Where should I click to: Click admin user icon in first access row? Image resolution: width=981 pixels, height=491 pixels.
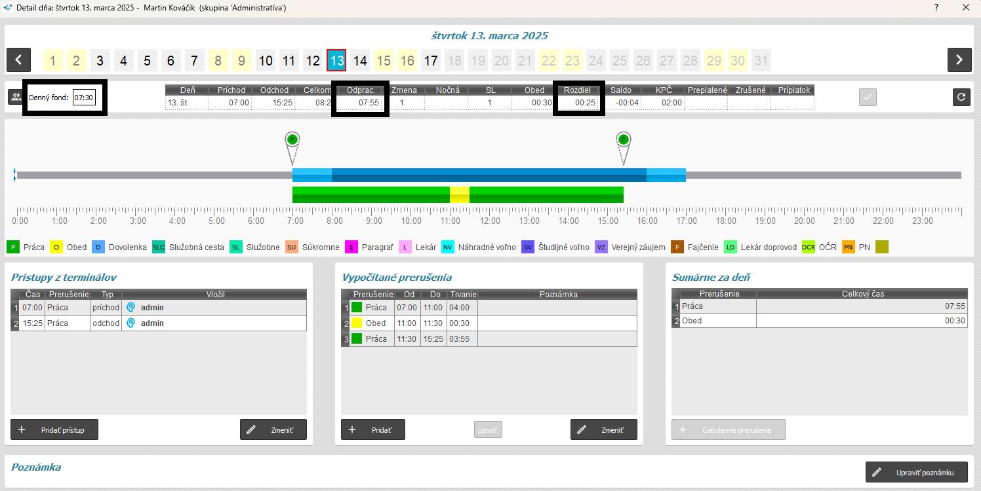coord(130,307)
